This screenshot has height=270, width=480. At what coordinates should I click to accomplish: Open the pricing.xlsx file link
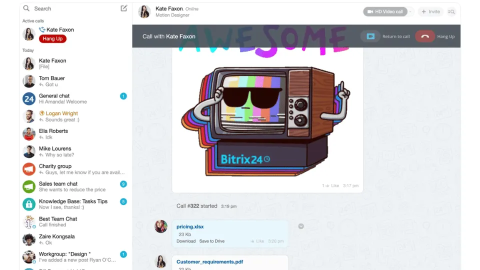pyautogui.click(x=190, y=226)
